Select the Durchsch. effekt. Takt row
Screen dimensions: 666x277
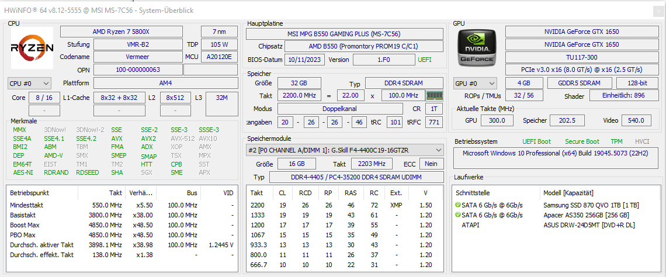122,255
